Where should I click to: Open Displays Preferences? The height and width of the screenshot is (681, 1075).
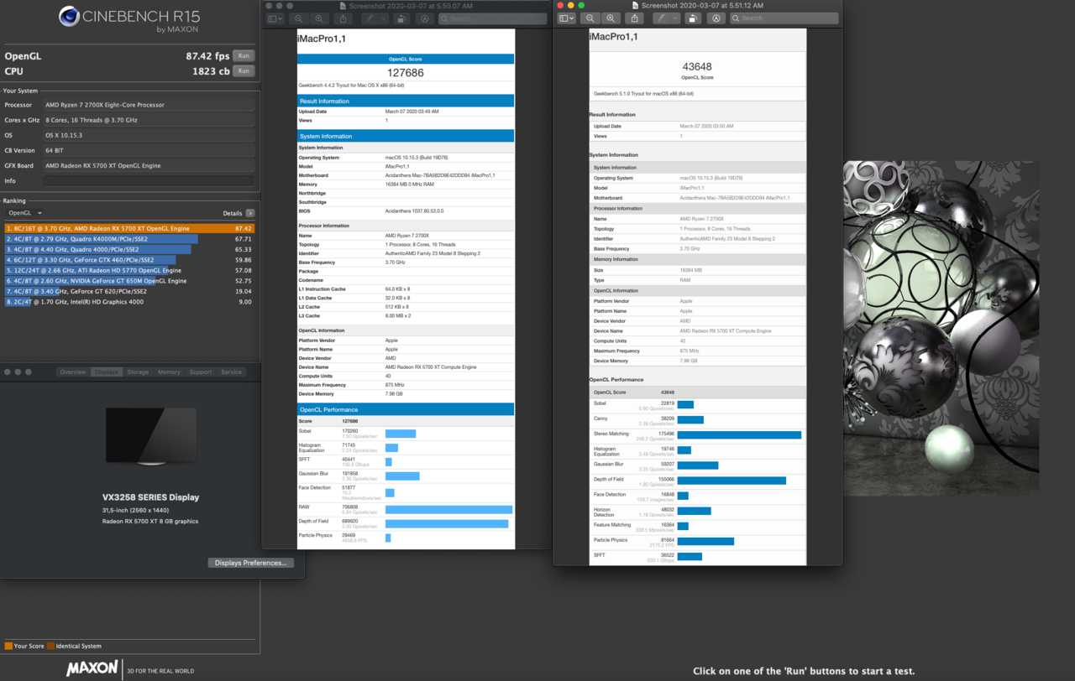(x=251, y=563)
